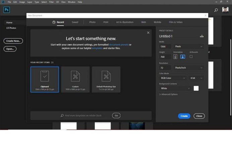232x159 pixels.
Task: Follow the document presets link
Action: (119, 45)
